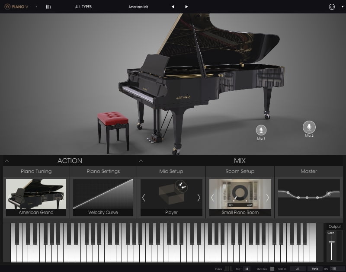Go to the next preset
The height and width of the screenshot is (272, 346).
(x=186, y=7)
